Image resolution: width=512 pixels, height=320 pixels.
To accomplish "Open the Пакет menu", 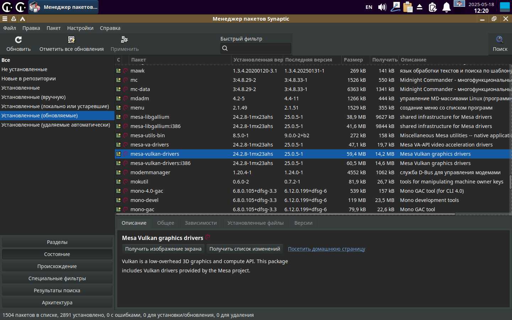I will 53,28.
